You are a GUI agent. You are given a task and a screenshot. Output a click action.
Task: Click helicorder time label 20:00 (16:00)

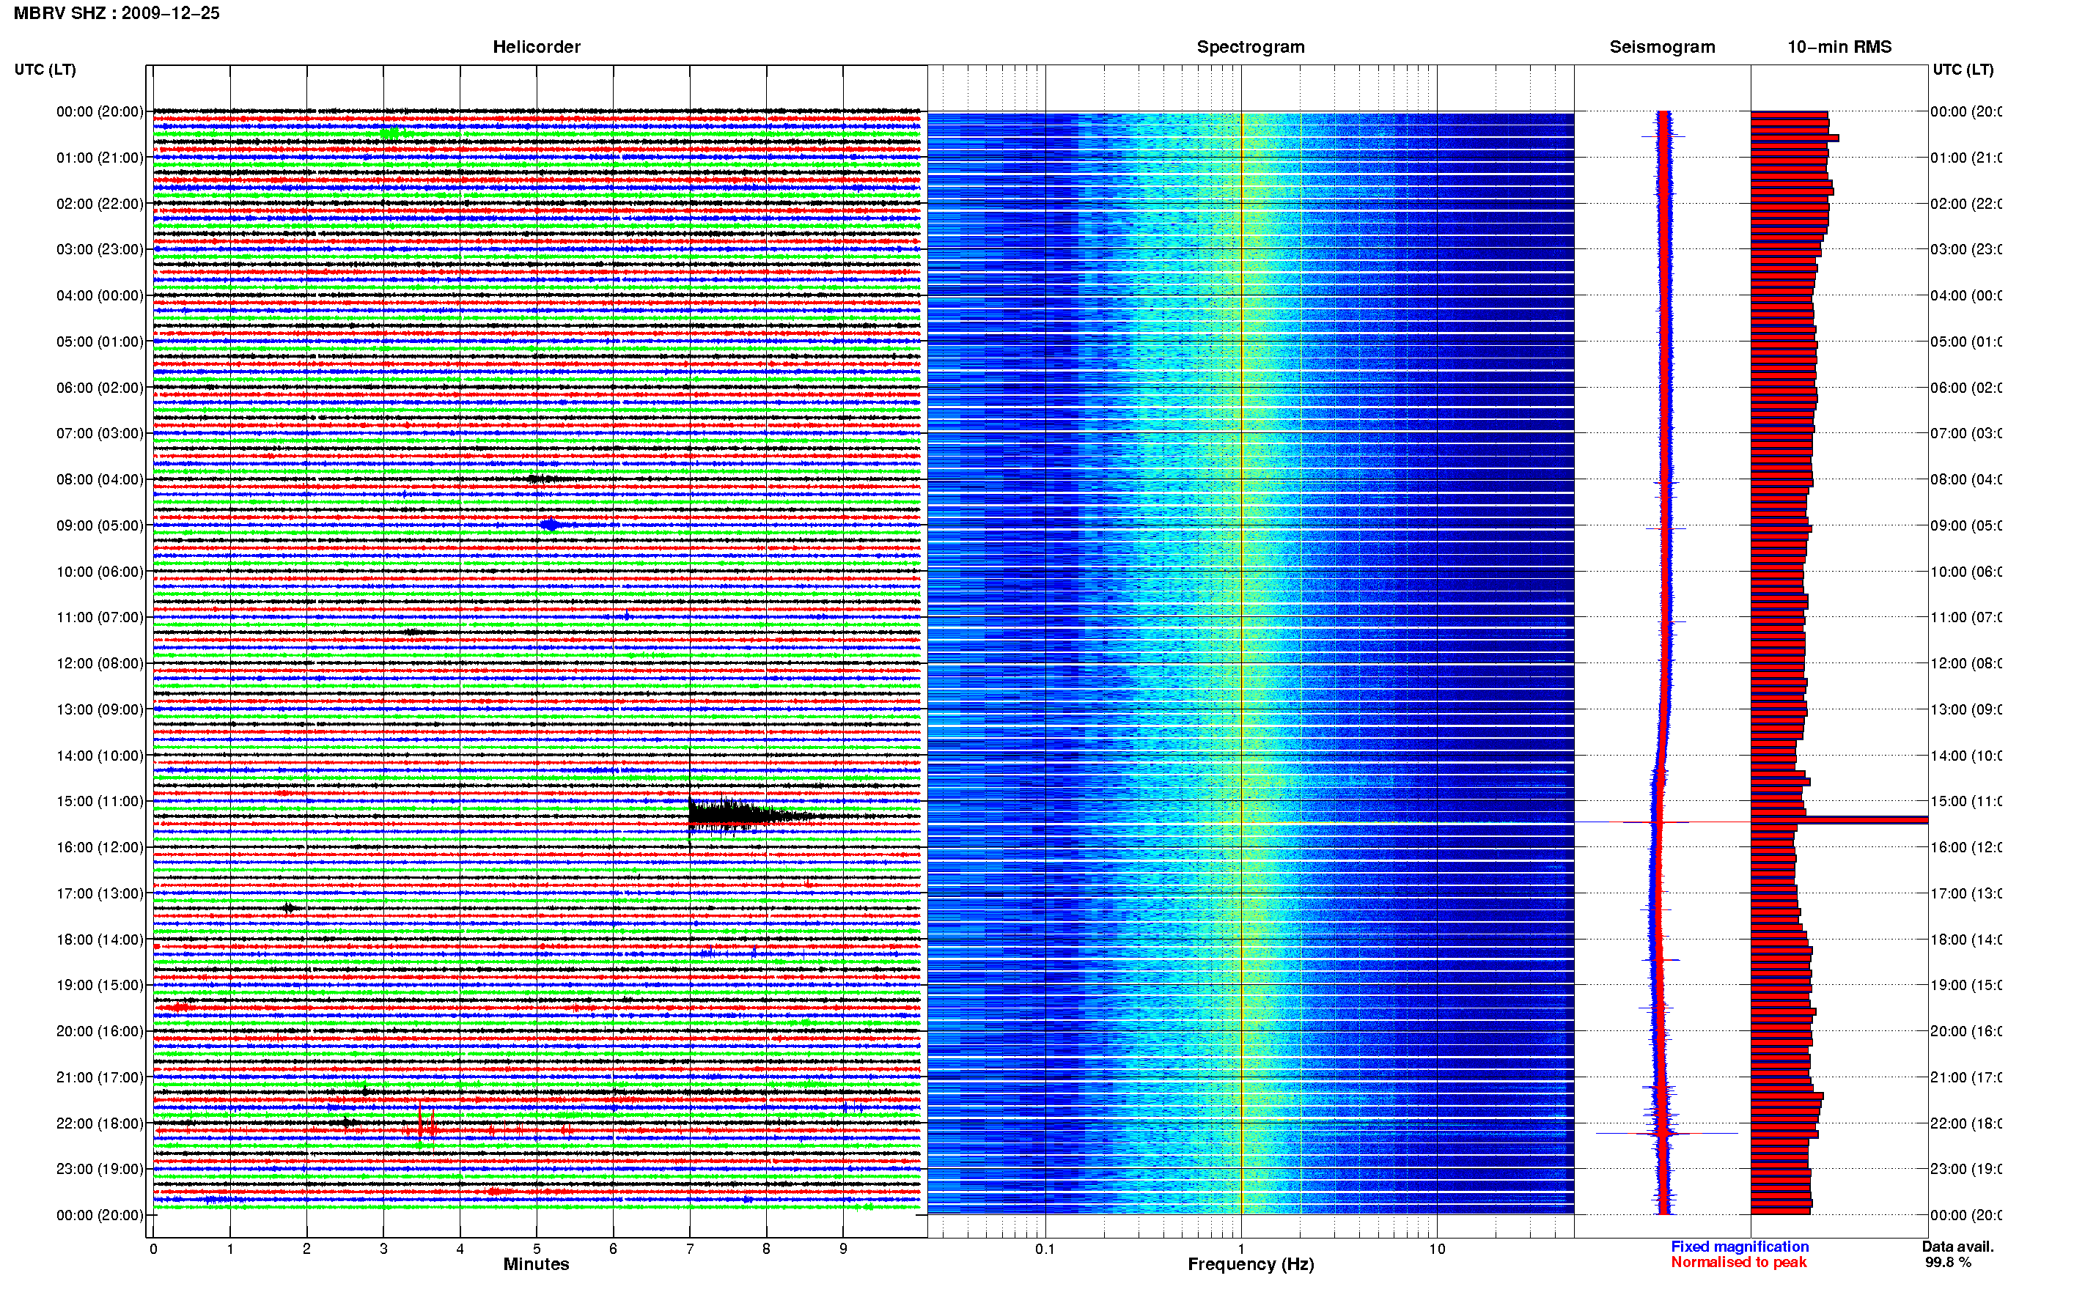[100, 1032]
